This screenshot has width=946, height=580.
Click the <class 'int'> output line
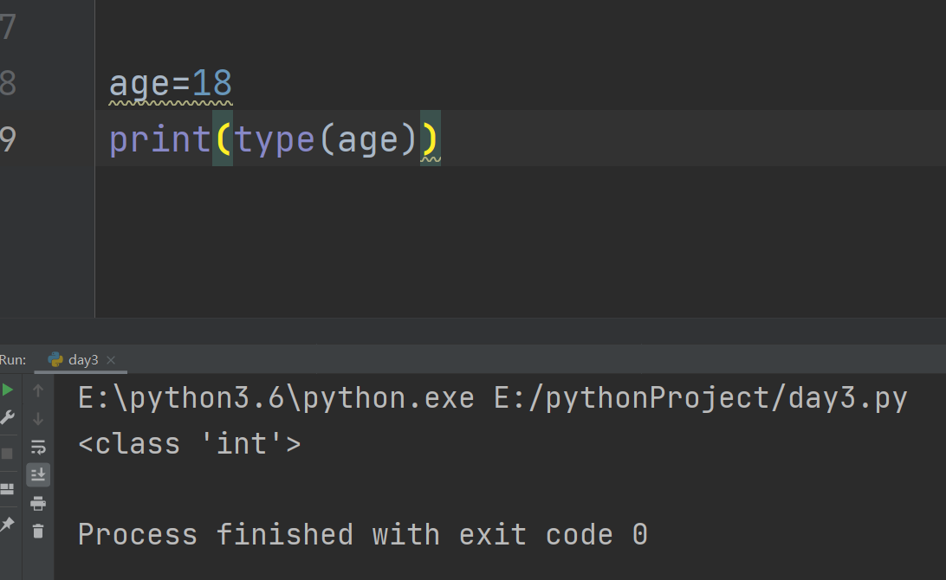[x=190, y=444]
